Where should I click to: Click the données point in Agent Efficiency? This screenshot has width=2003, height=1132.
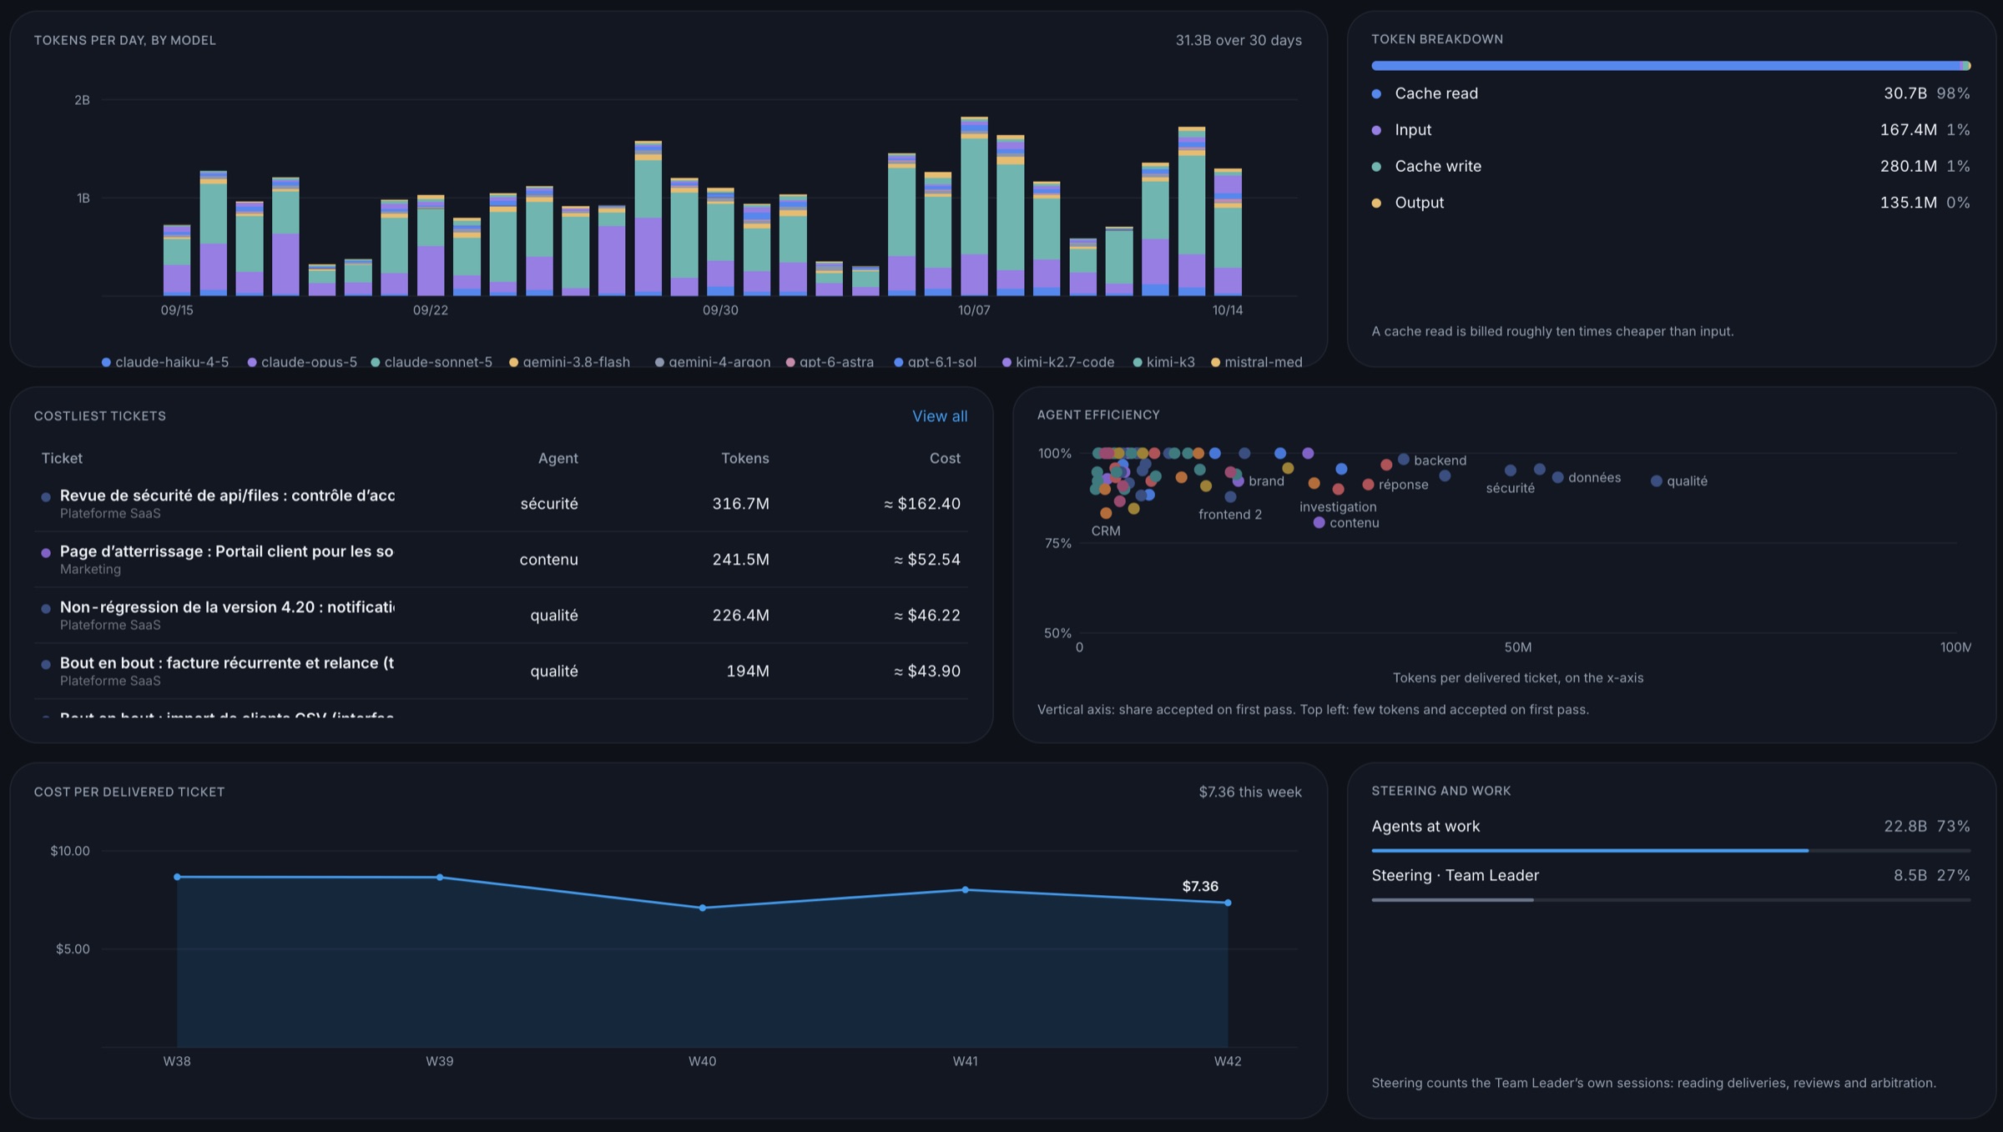click(x=1557, y=477)
